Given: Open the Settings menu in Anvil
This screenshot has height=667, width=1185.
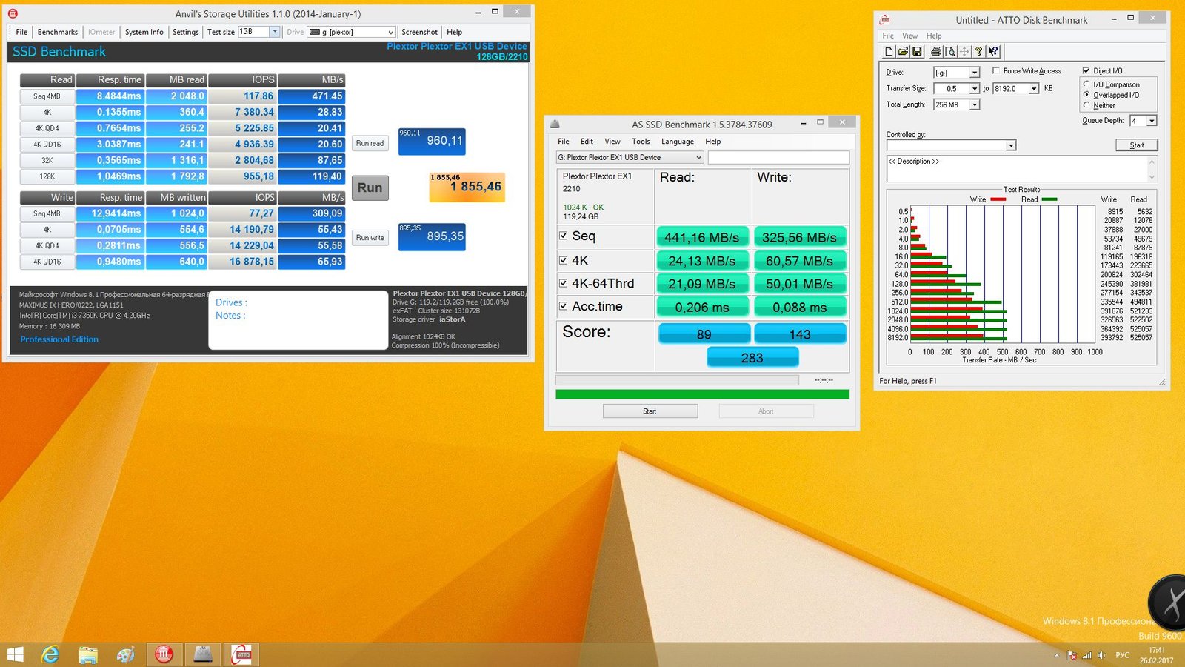Looking at the screenshot, I should tap(185, 32).
